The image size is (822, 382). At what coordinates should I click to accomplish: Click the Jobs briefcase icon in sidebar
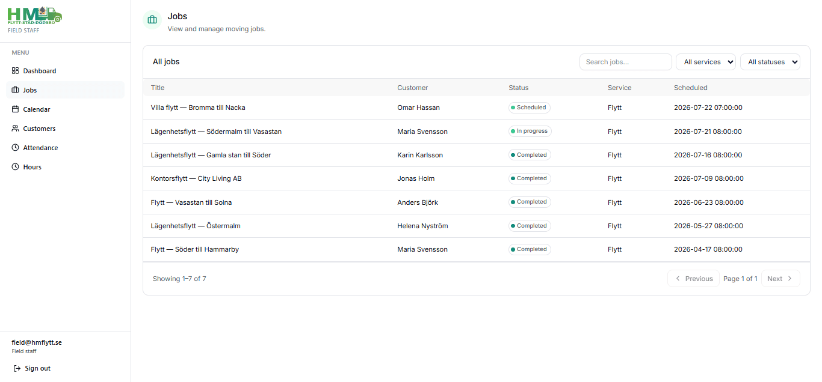[x=16, y=90]
